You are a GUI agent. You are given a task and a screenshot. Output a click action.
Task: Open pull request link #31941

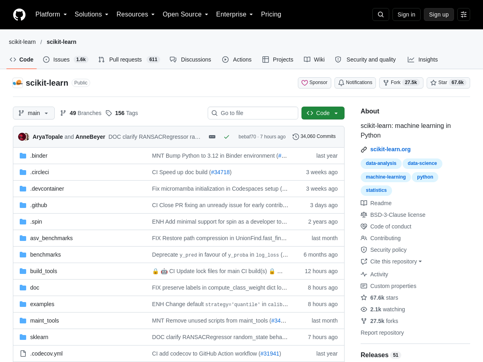point(270,354)
